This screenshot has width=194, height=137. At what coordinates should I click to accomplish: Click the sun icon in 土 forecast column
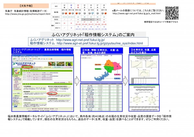pyautogui.click(x=70, y=13)
